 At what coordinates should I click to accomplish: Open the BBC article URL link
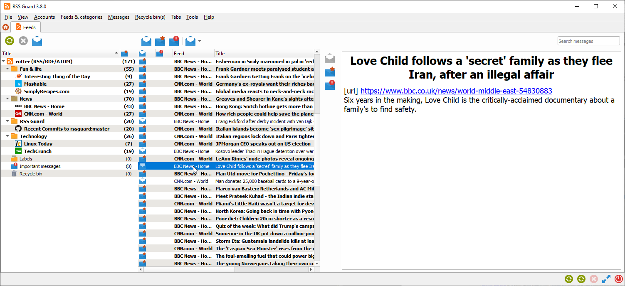456,91
